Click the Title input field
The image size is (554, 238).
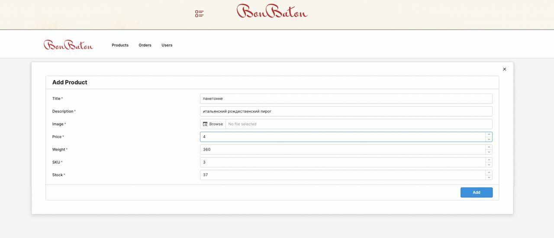point(346,98)
